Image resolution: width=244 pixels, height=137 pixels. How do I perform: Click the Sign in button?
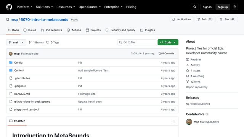[207, 7]
